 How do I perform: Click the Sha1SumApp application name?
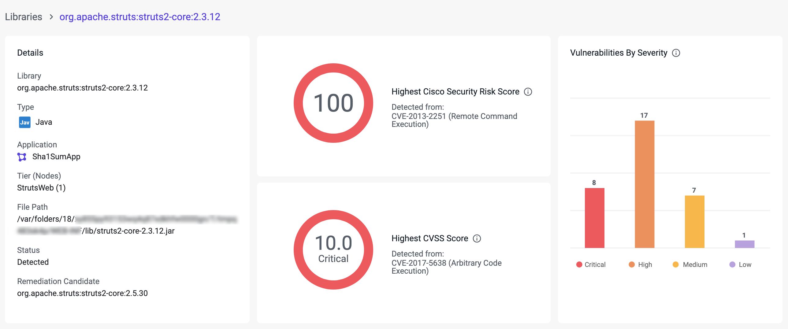point(56,157)
